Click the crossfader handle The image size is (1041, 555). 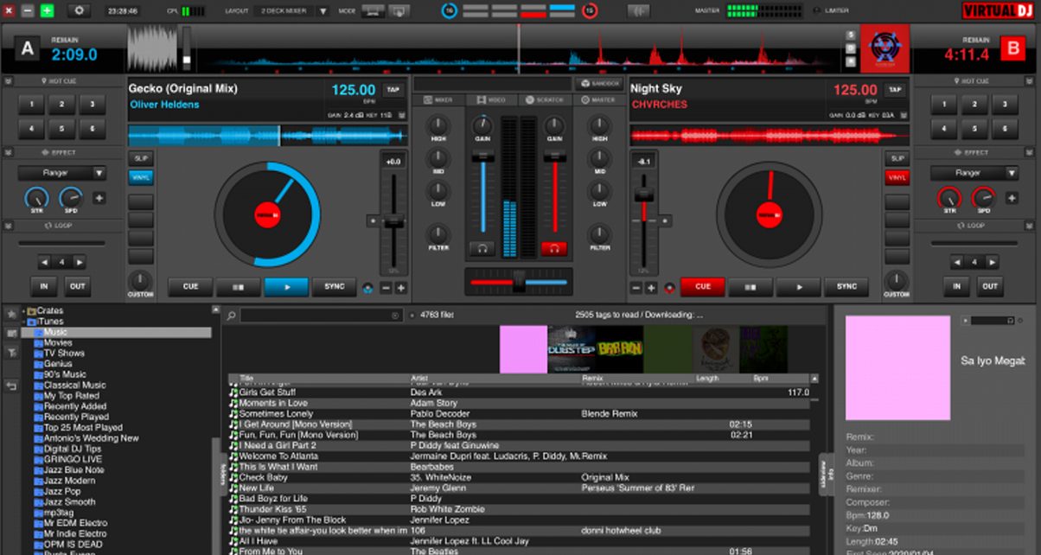tap(519, 281)
